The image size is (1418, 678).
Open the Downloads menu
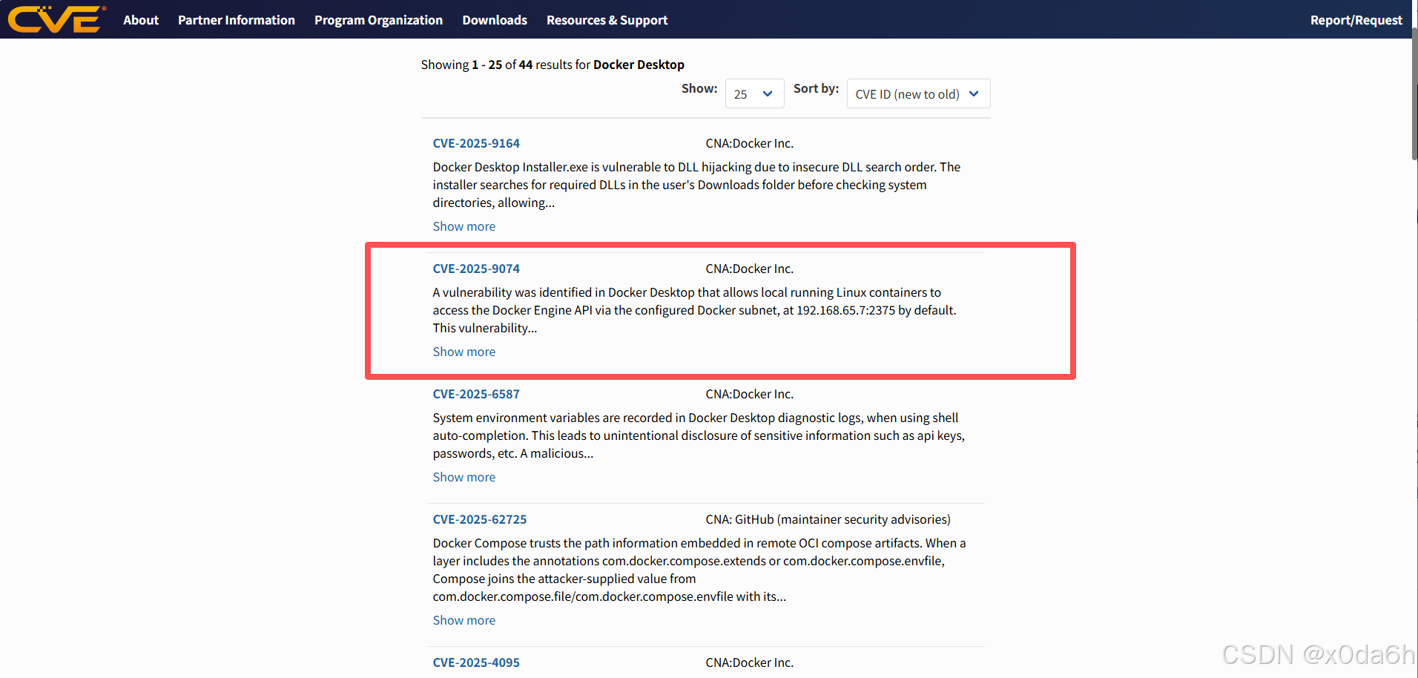[x=495, y=20]
